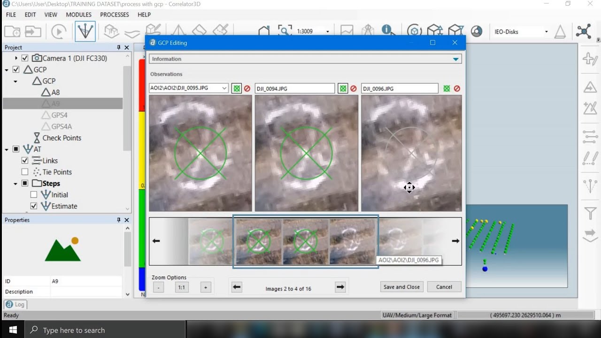601x338 pixels.
Task: Toggle the Camera 1 (DJI FC330) checkbox
Action: point(25,58)
